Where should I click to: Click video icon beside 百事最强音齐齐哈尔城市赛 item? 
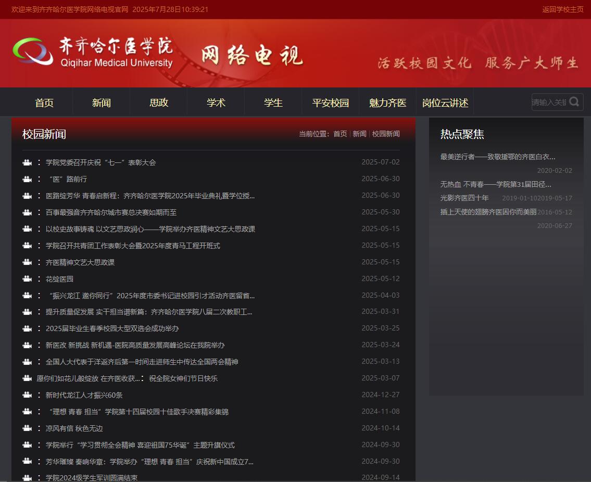click(27, 212)
